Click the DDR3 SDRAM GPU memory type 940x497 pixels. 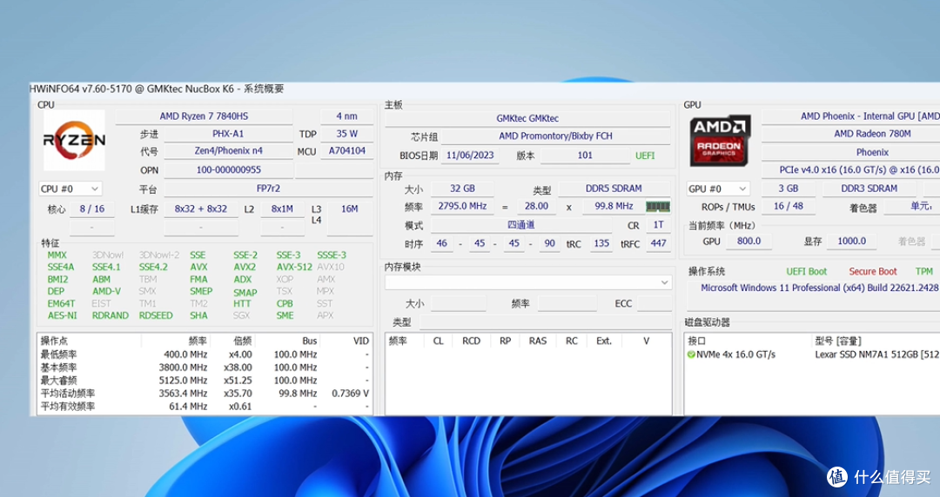[869, 188]
